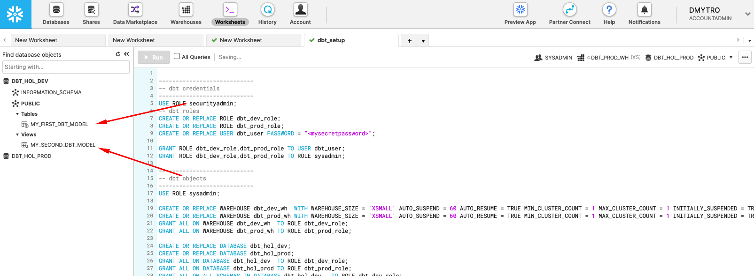Open the Databases page icon
The image size is (754, 276).
(56, 10)
